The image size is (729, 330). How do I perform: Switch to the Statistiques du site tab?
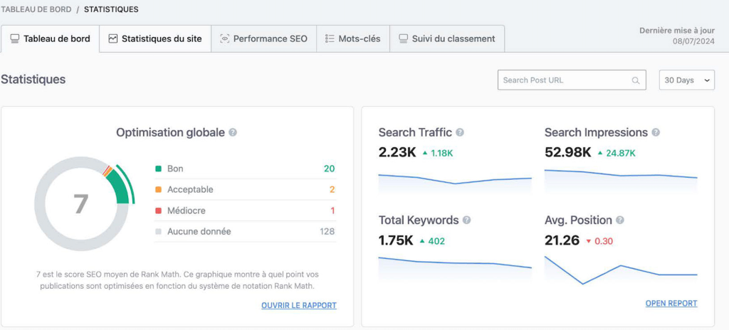154,38
